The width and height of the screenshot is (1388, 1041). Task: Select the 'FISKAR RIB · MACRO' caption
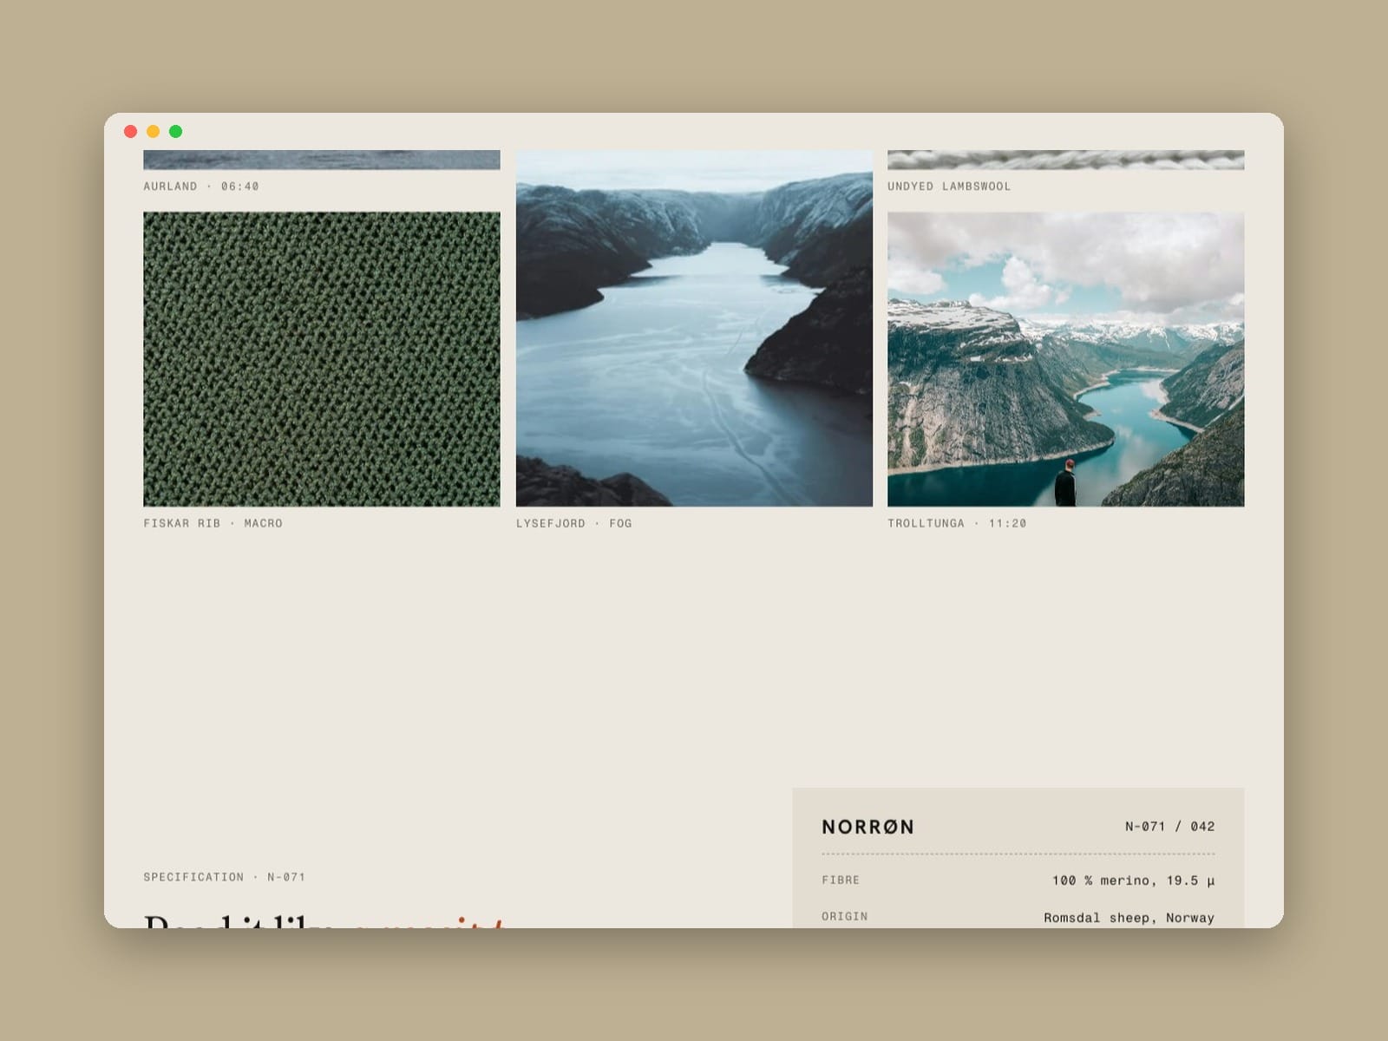pyautogui.click(x=213, y=523)
